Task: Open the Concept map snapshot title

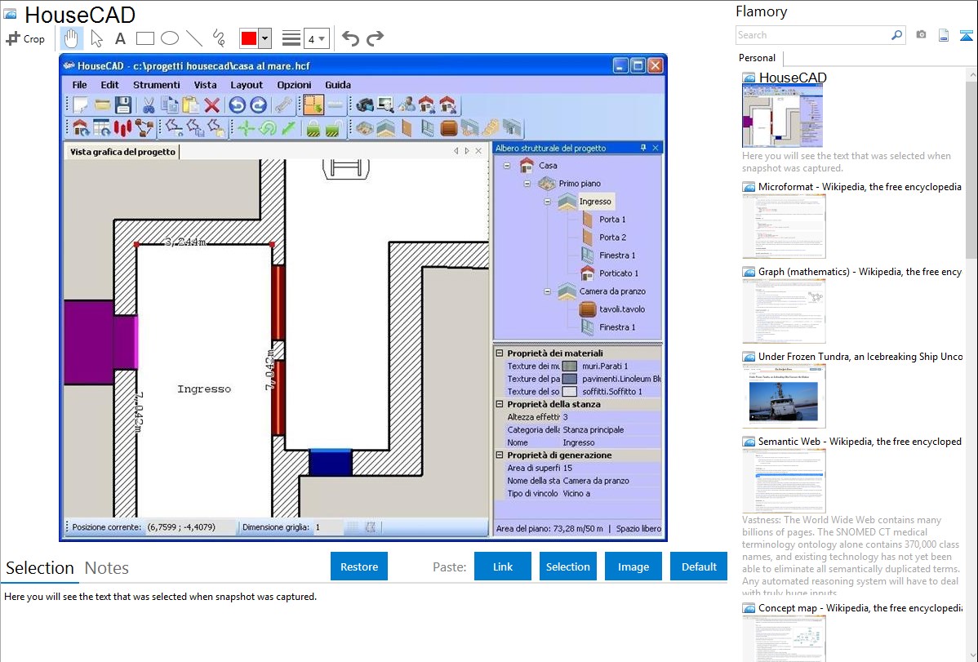Action: coord(860,608)
